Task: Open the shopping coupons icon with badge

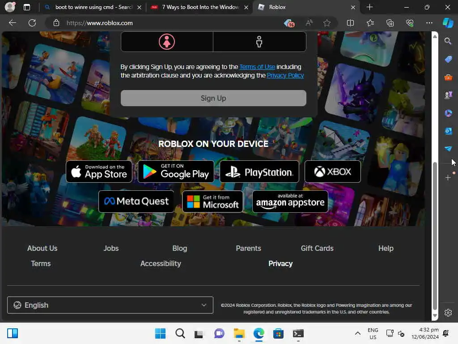Action: tap(289, 23)
